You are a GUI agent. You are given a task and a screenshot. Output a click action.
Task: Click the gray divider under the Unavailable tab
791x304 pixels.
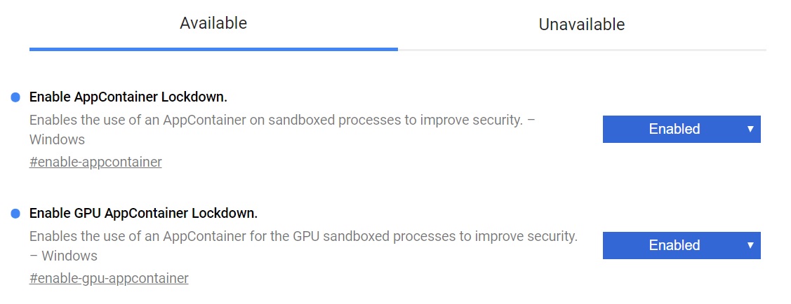tap(581, 50)
